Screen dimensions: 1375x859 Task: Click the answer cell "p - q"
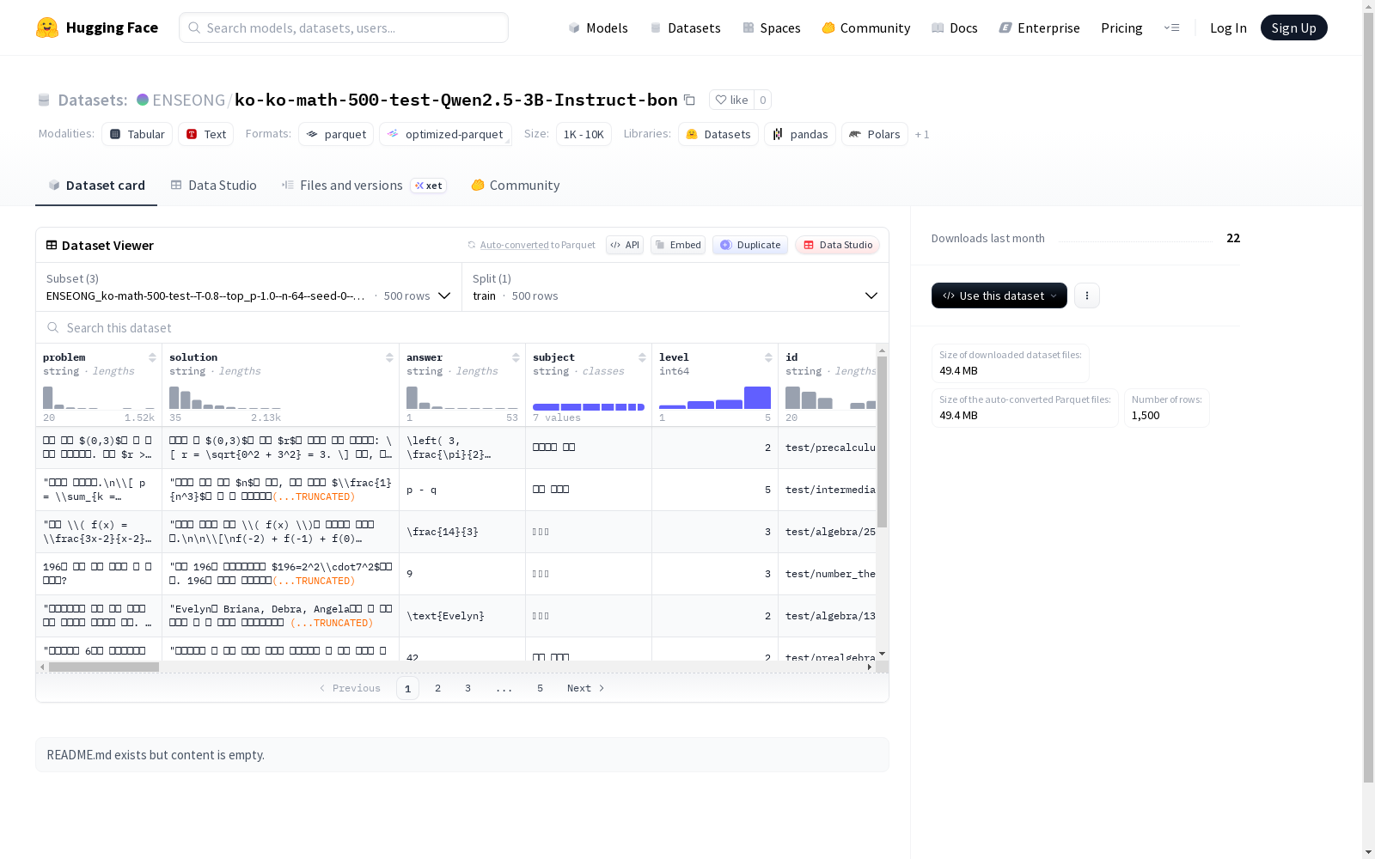click(x=462, y=490)
